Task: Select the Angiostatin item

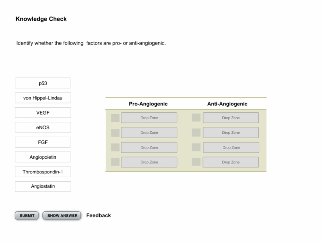Action: 43,186
